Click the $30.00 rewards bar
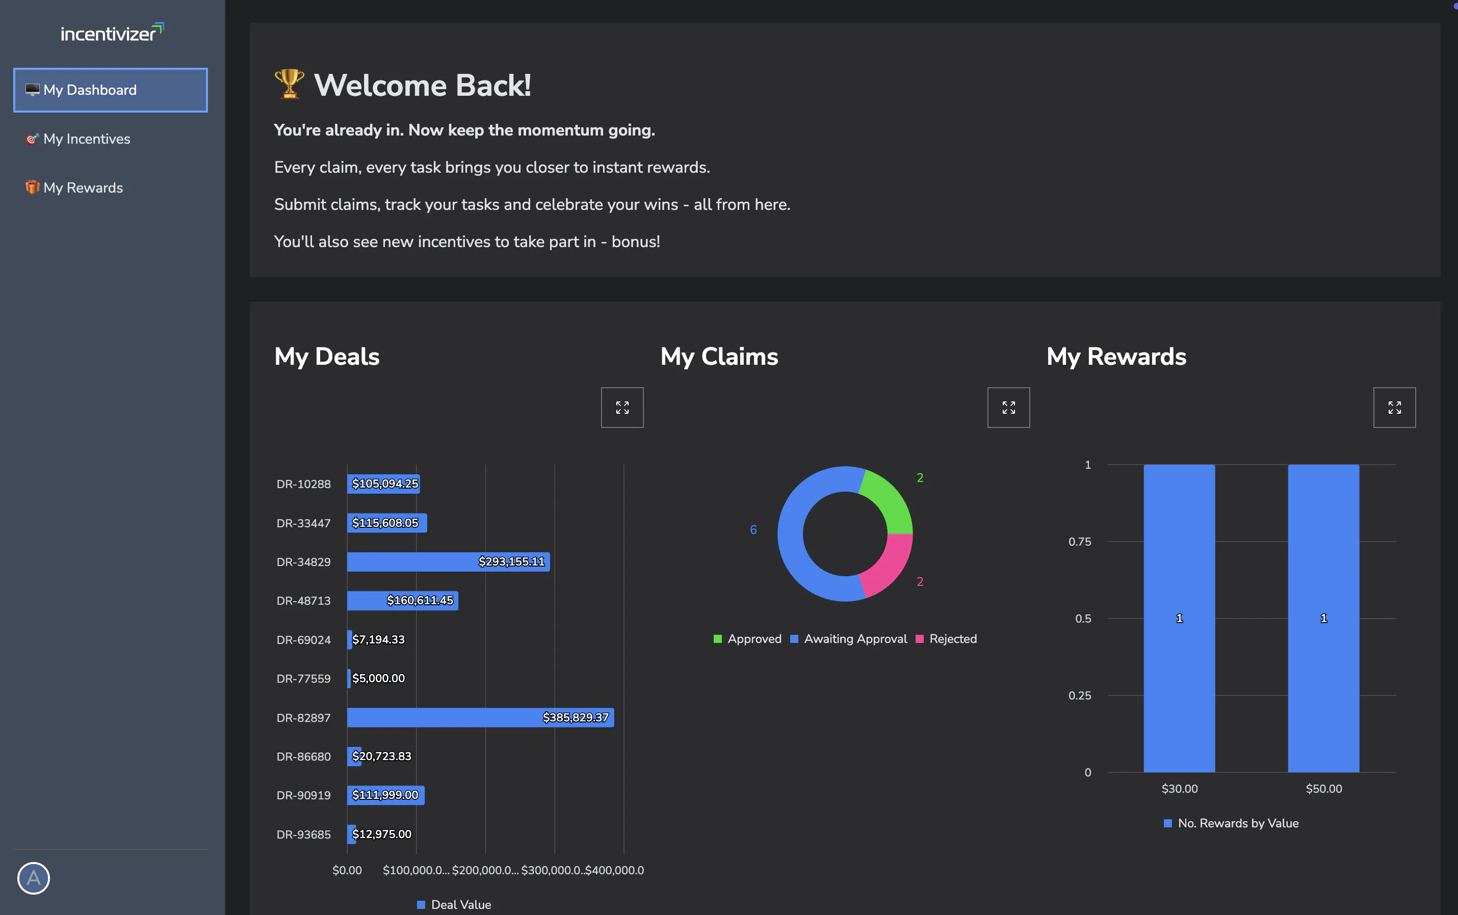 coord(1179,618)
